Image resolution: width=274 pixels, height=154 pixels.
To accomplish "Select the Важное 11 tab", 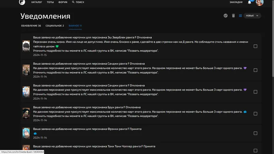I will [75, 26].
